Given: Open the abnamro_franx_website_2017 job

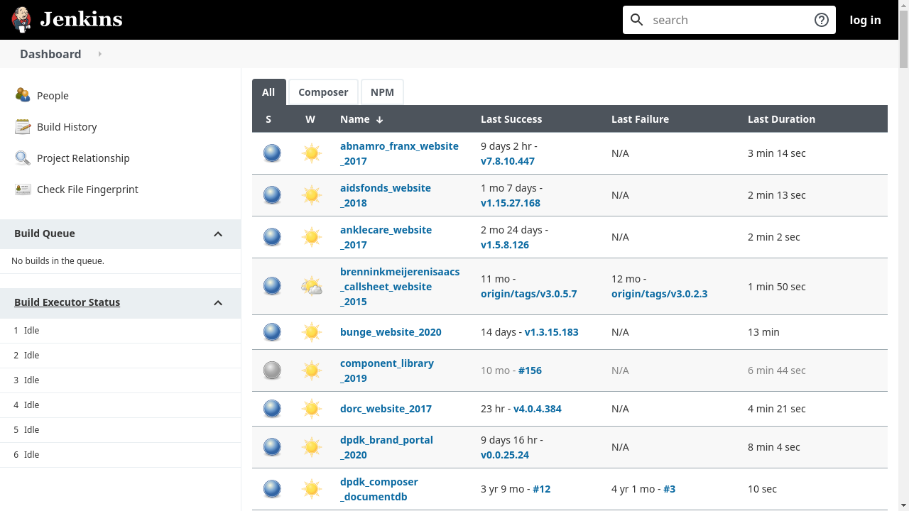Looking at the screenshot, I should tap(399, 153).
